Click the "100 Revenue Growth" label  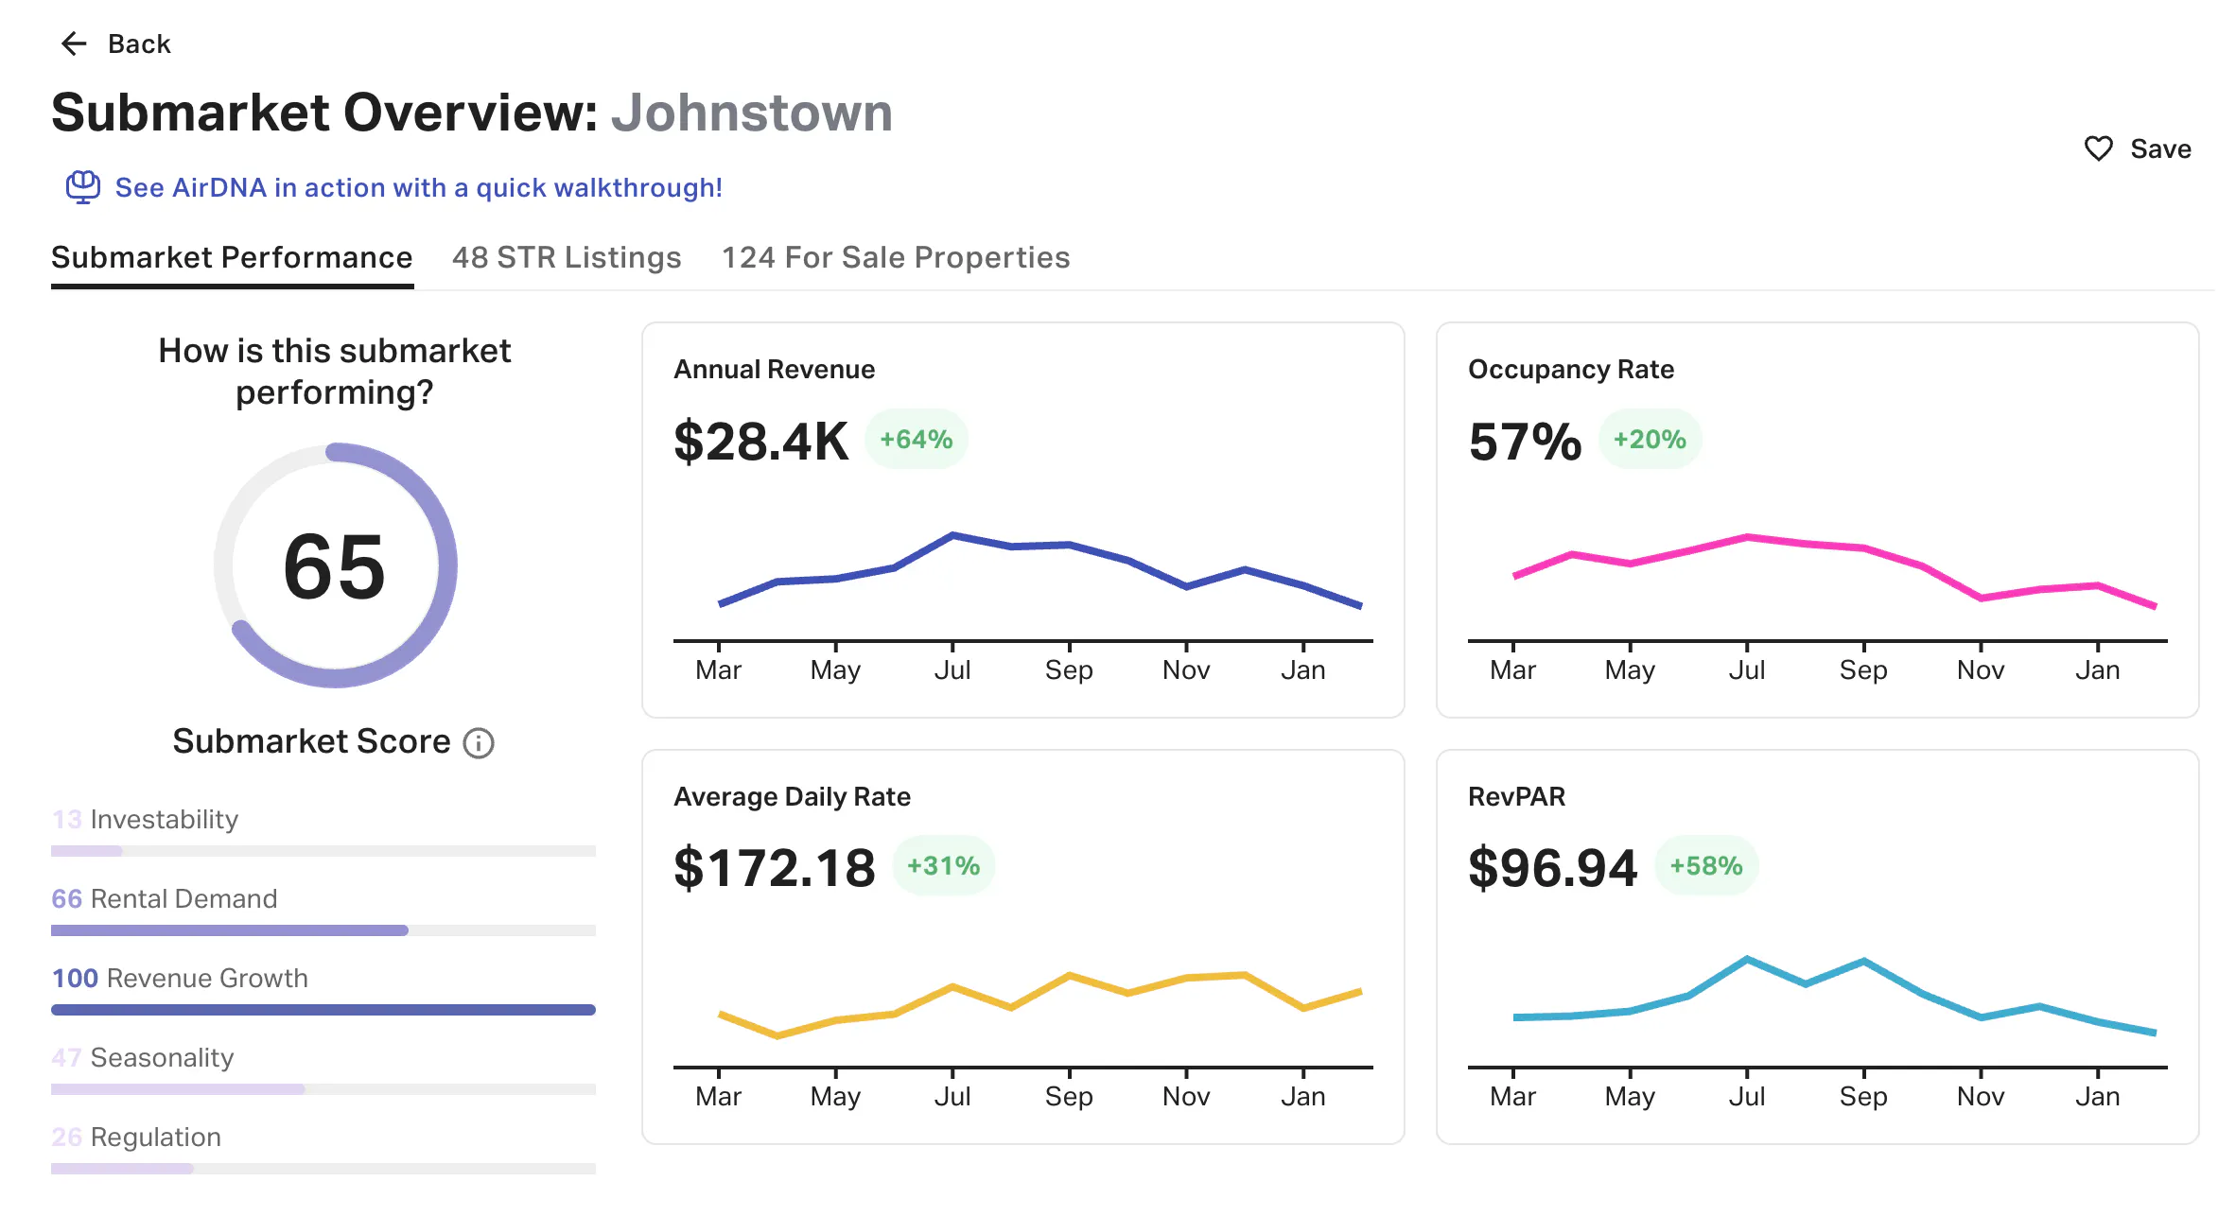pos(180,979)
